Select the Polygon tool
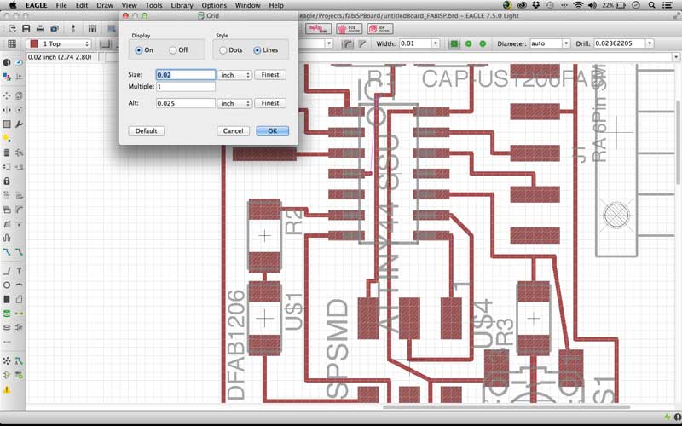 (19, 299)
